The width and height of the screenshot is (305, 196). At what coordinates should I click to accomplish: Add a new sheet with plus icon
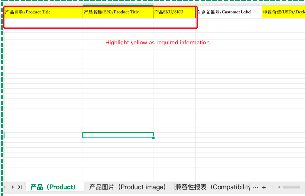pos(264,187)
